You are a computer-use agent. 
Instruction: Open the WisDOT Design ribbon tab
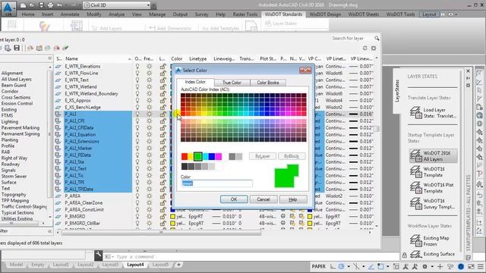tap(325, 14)
